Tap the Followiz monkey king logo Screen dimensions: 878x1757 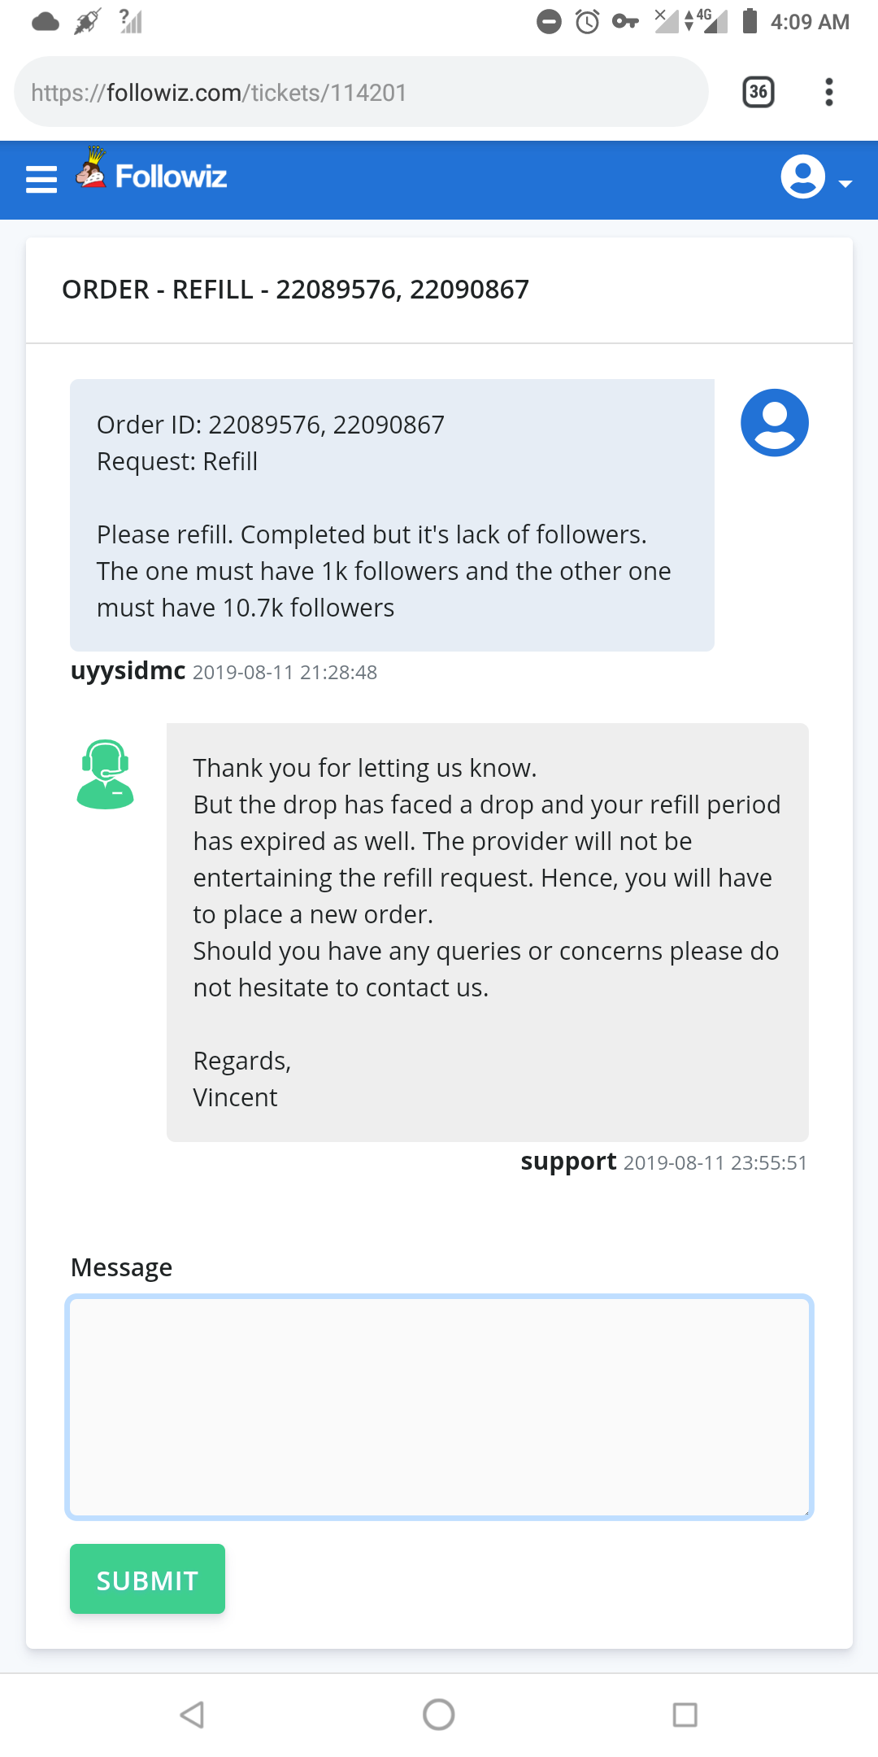point(91,168)
